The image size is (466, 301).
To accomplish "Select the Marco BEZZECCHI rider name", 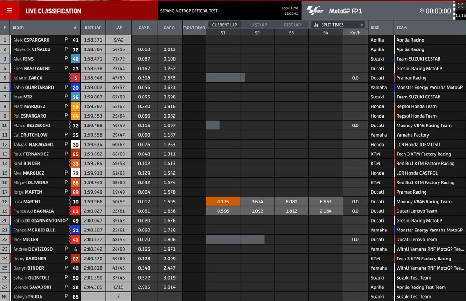I will coord(32,126).
